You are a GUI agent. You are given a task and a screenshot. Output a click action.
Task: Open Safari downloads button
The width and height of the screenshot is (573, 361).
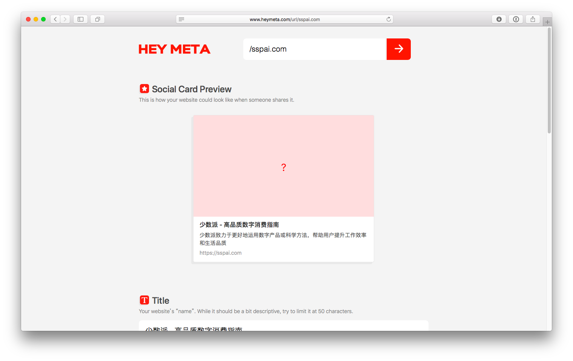tap(499, 19)
